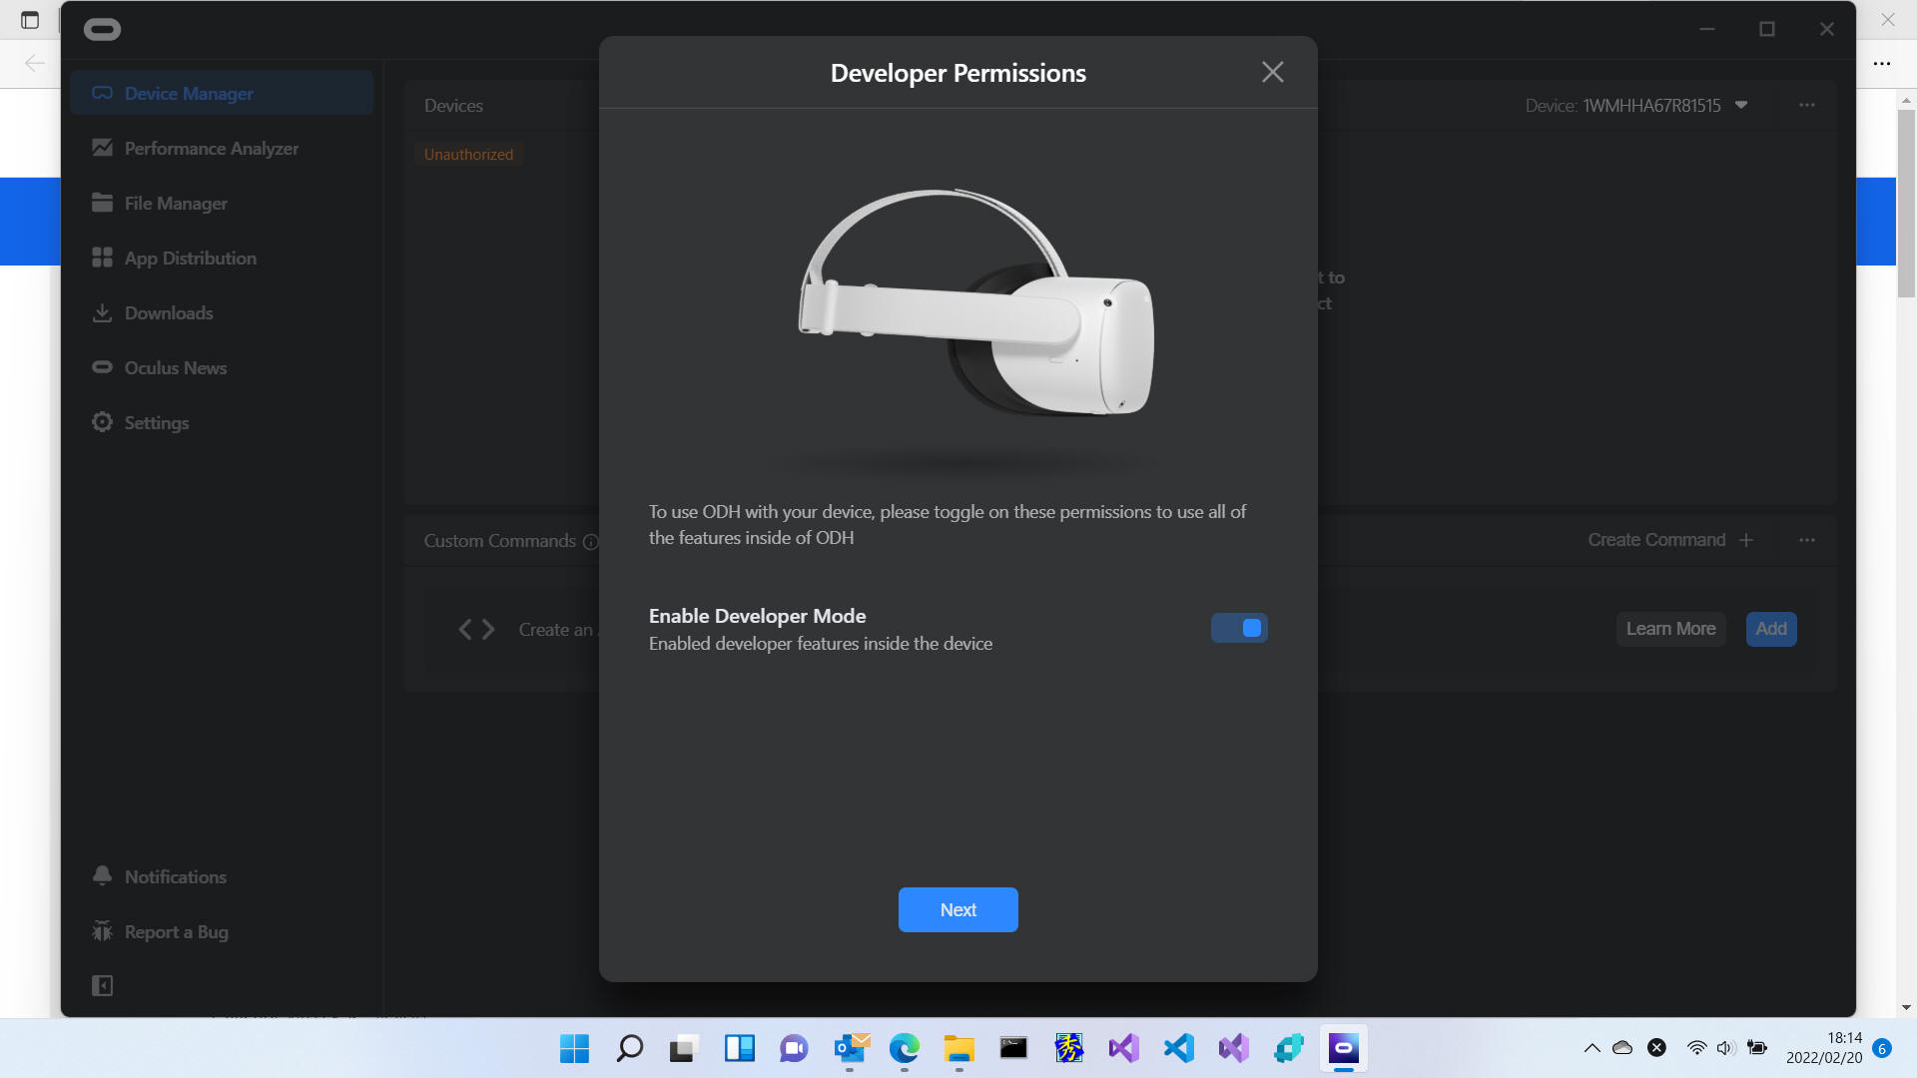The height and width of the screenshot is (1078, 1917).
Task: Click the Devices tab label
Action: [454, 104]
